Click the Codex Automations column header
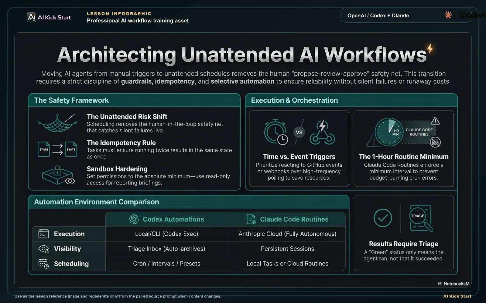The height and width of the screenshot is (303, 486). click(168, 219)
